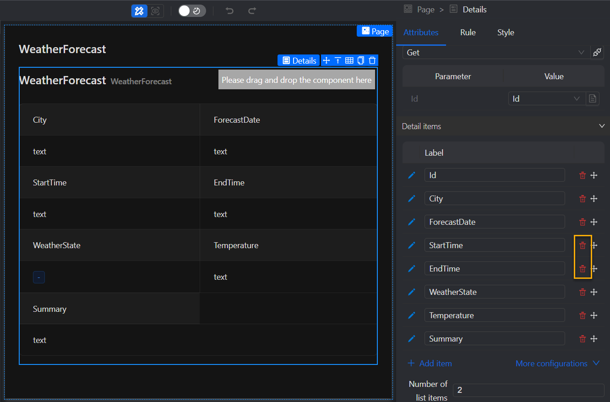Open the Get dropdown
610x402 pixels.
496,53
